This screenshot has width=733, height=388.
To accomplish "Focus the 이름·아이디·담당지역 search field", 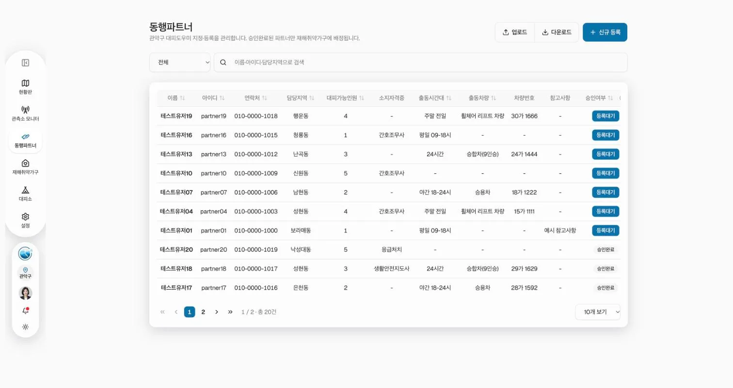I will tap(421, 62).
